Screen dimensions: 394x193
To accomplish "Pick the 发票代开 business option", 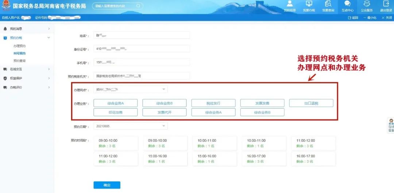I will click(x=164, y=113).
